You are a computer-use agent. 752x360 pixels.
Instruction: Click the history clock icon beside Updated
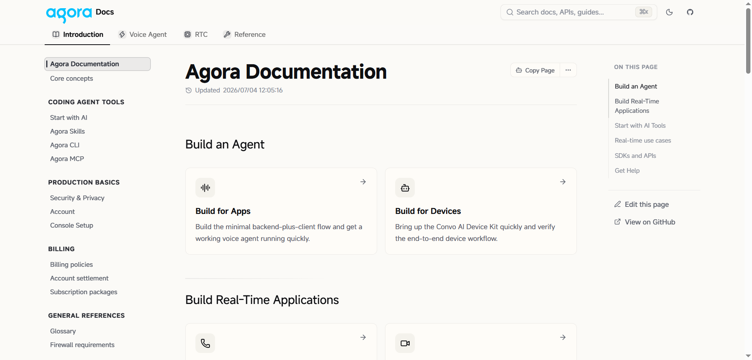click(x=188, y=90)
